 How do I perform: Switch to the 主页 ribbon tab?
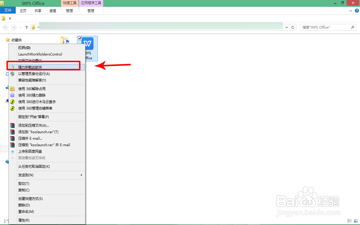pos(23,11)
